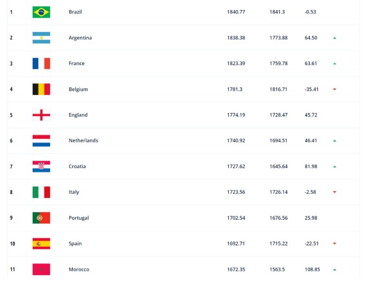Open the Netherlands team name link
The height and width of the screenshot is (282, 367).
(x=83, y=140)
